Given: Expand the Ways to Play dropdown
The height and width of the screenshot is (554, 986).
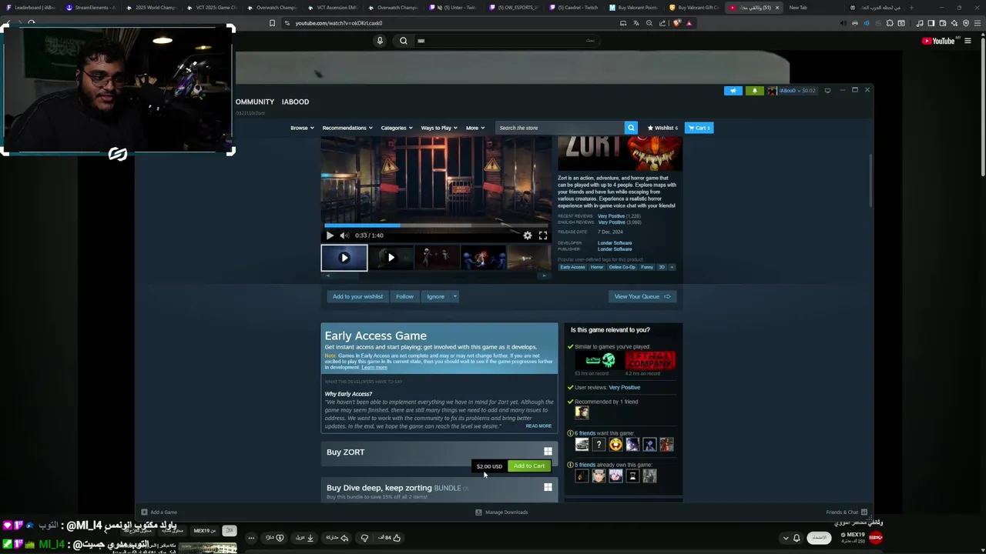Looking at the screenshot, I should [439, 128].
